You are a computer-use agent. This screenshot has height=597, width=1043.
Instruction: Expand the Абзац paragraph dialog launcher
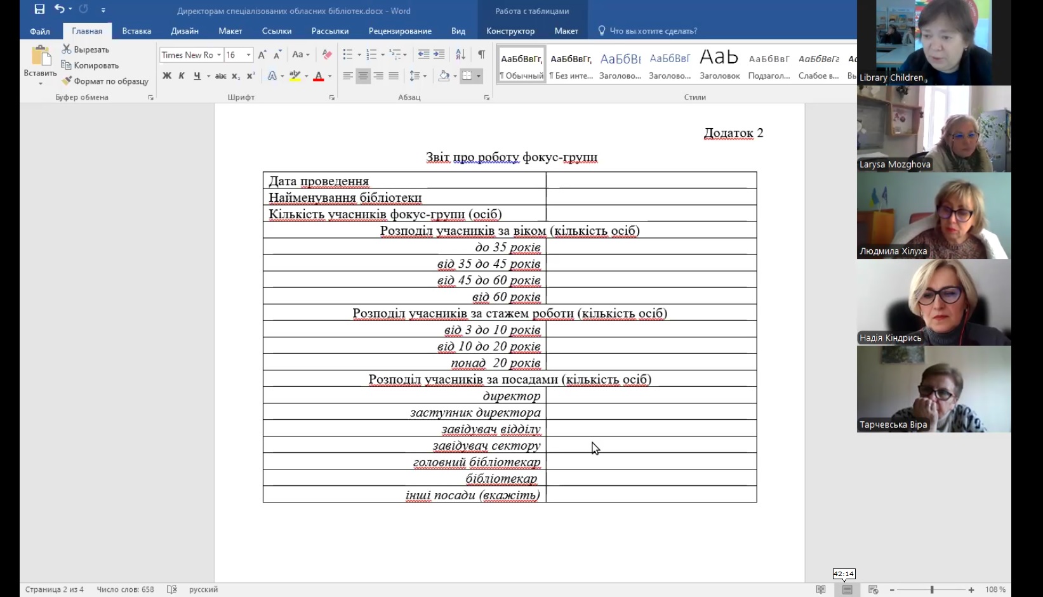487,98
